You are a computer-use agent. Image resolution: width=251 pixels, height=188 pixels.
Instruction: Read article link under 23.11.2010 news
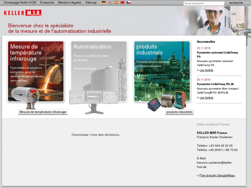206,70
